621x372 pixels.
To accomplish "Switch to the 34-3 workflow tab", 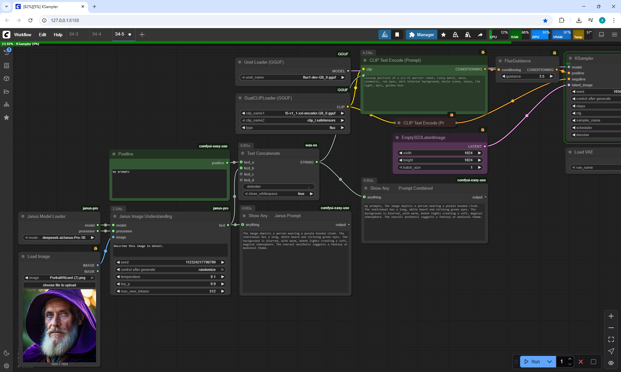I will pyautogui.click(x=74, y=34).
